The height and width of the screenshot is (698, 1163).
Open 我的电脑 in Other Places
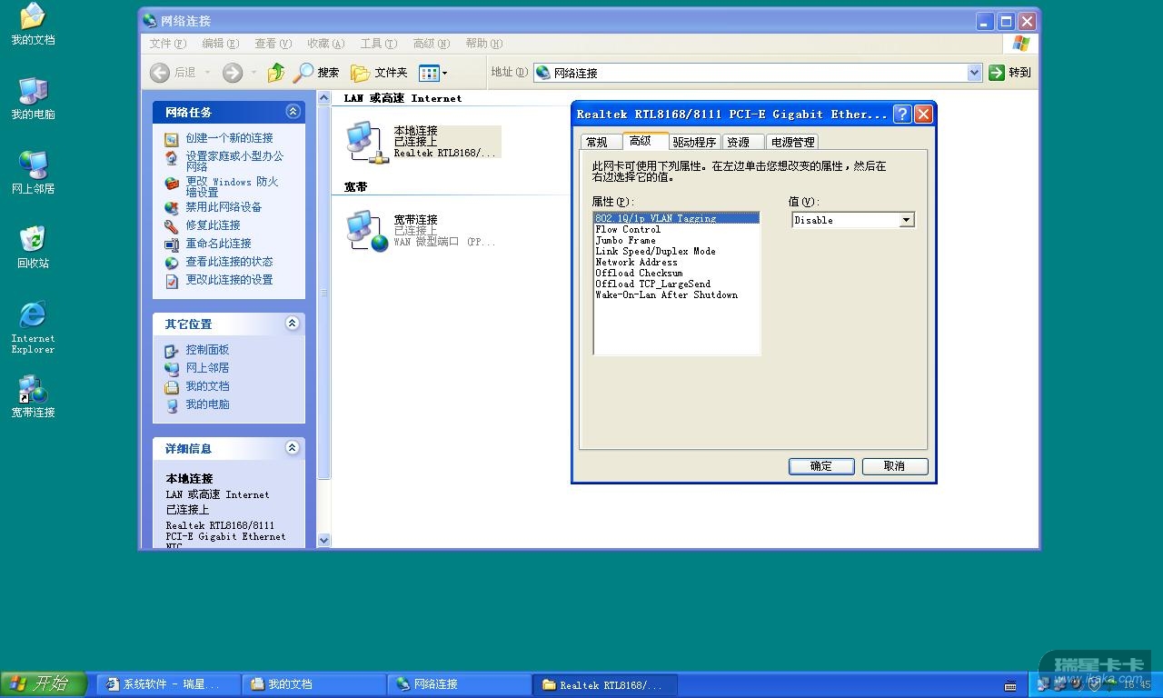207,404
